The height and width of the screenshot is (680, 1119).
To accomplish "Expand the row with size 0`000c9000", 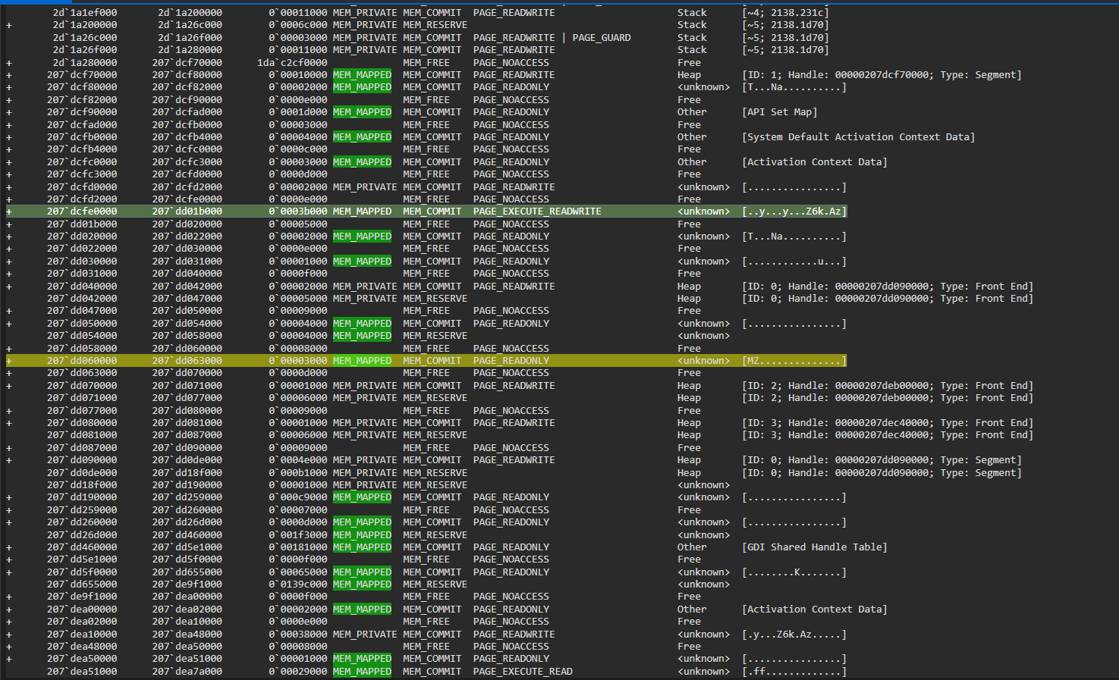I will coord(9,497).
